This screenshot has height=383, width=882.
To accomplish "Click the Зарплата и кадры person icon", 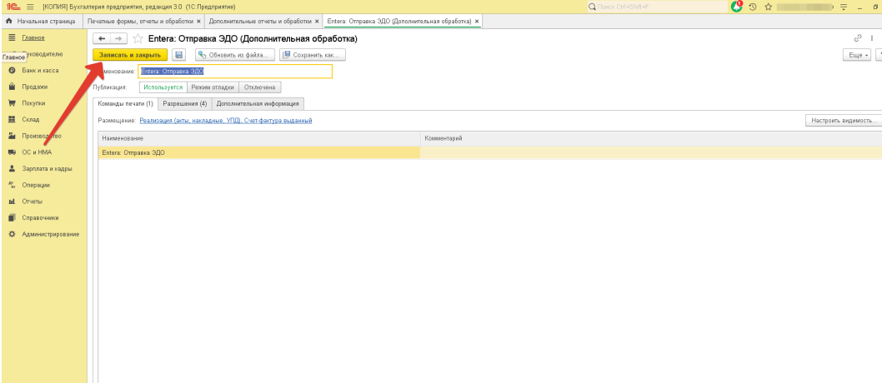I will [11, 168].
